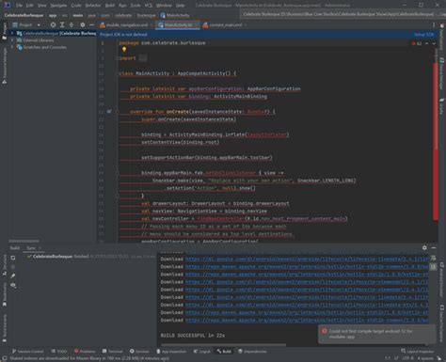Viewport: 446px width, 362px height.
Task: Click the 'Could not find compile target' error notification
Action: pos(376,334)
